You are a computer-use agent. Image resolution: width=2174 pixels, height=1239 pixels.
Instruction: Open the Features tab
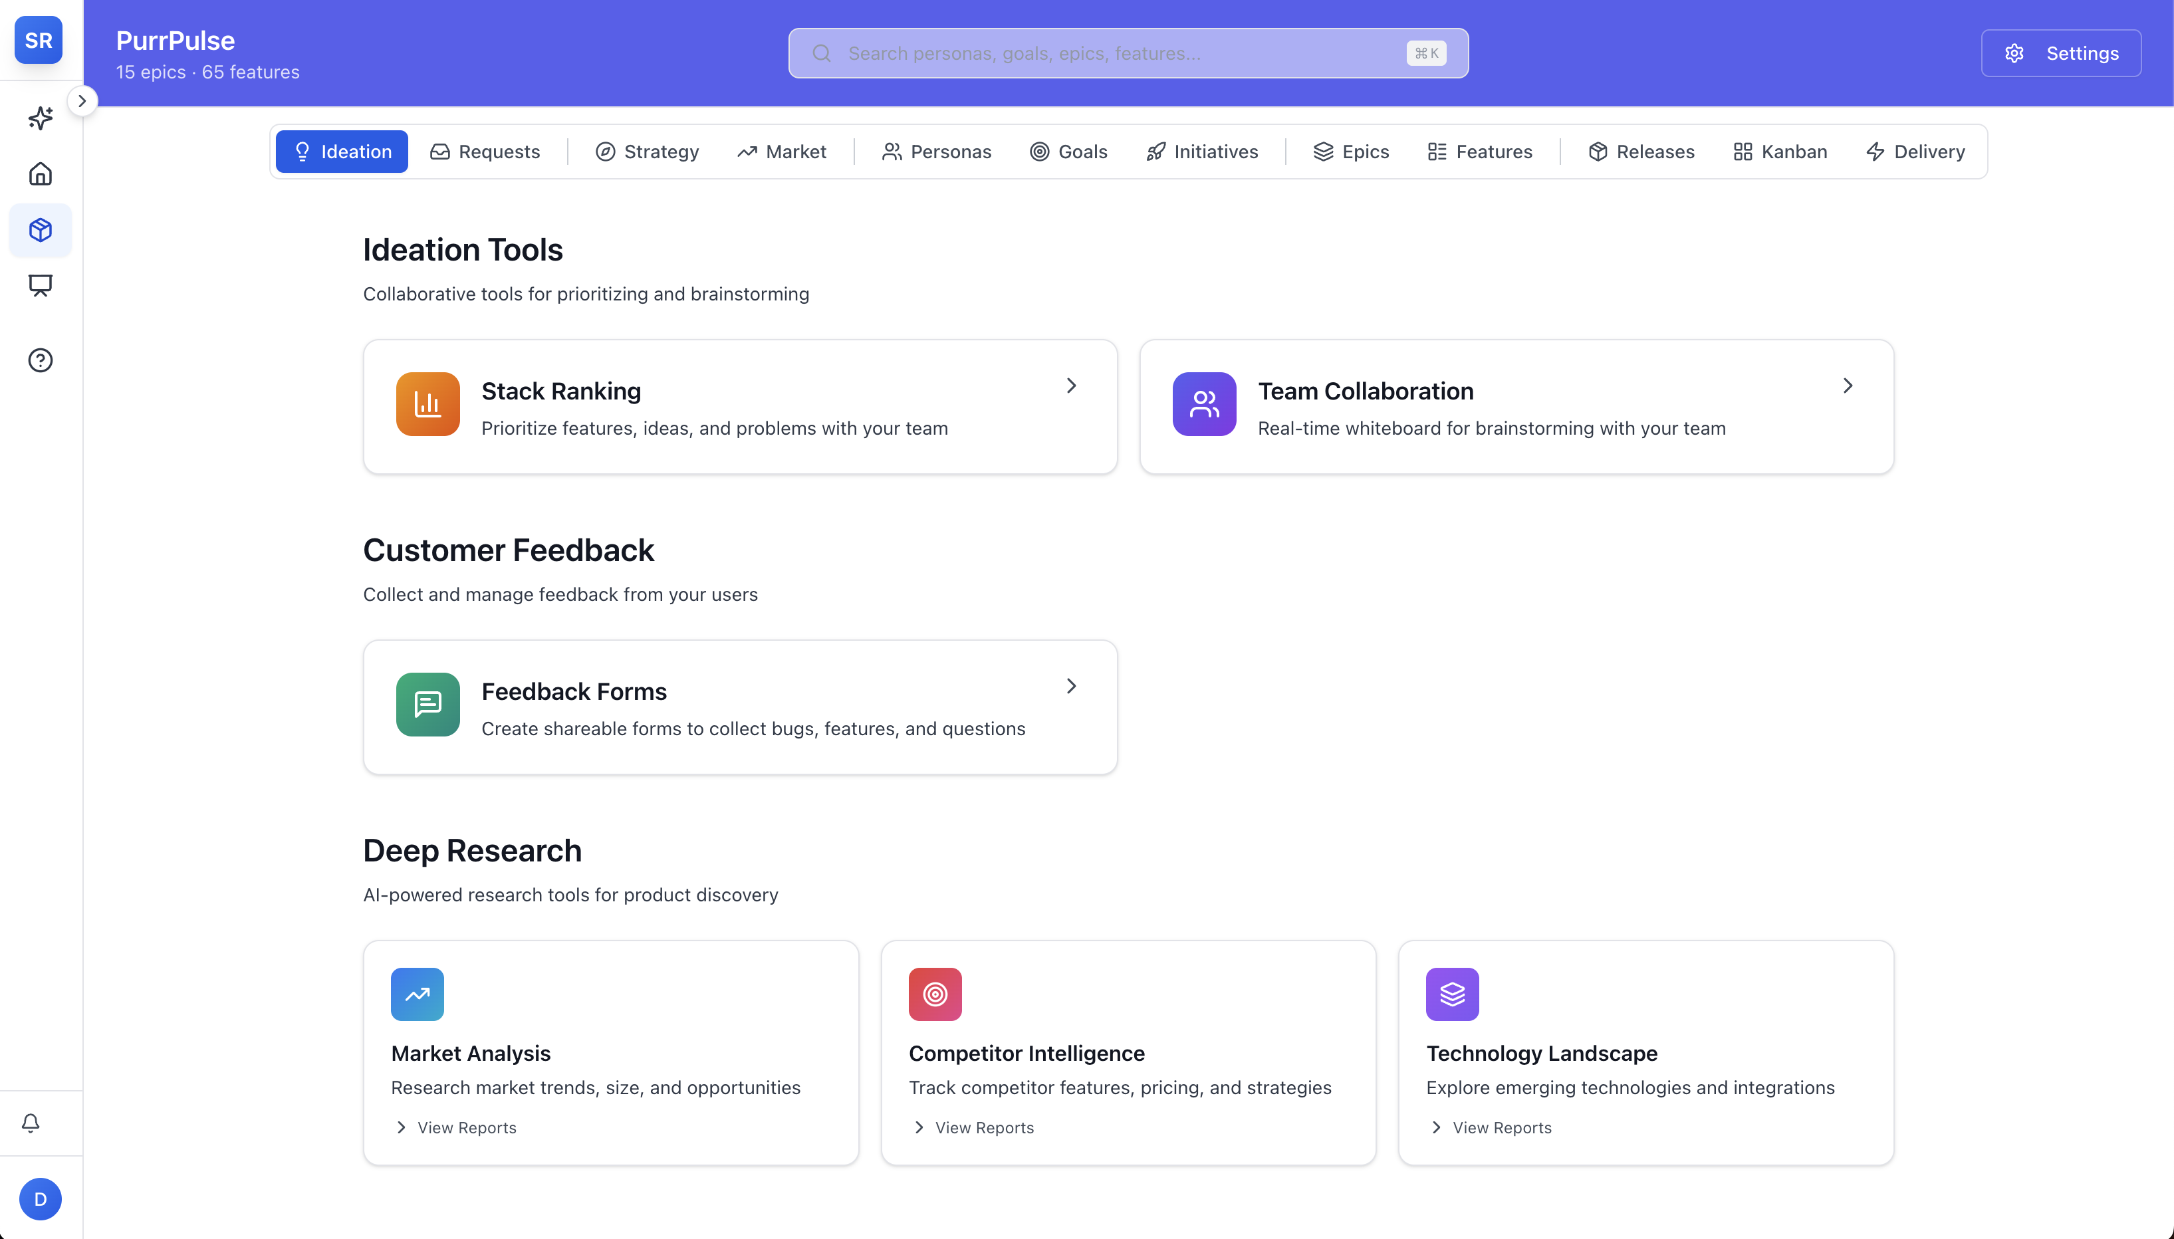pyautogui.click(x=1480, y=152)
